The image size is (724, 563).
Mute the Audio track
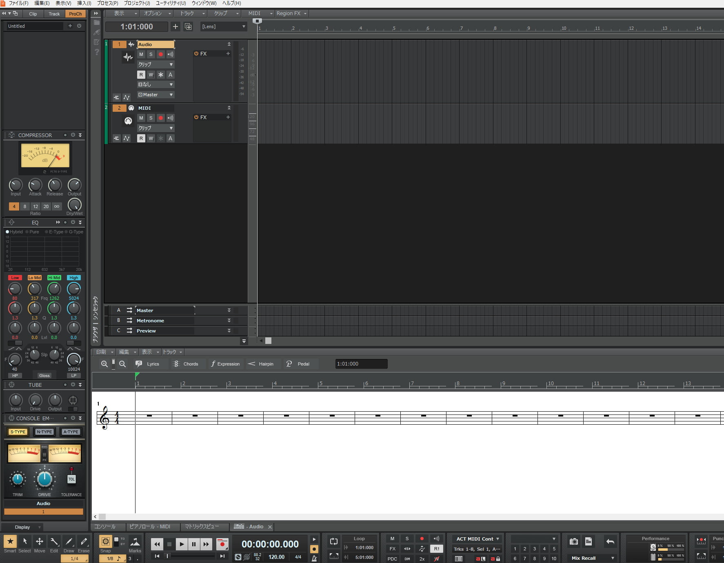tap(141, 54)
